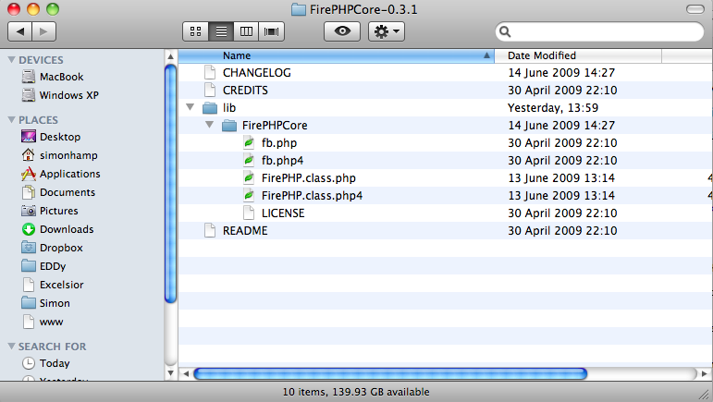713x402 pixels.
Task: Select the FirePHPCore folder icon
Action: pyautogui.click(x=229, y=126)
